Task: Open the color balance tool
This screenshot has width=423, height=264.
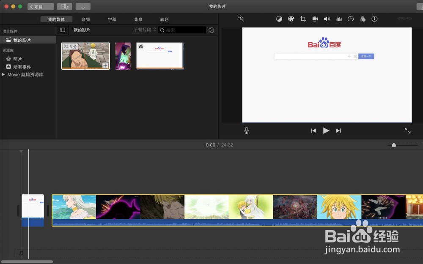Action: tap(279, 19)
